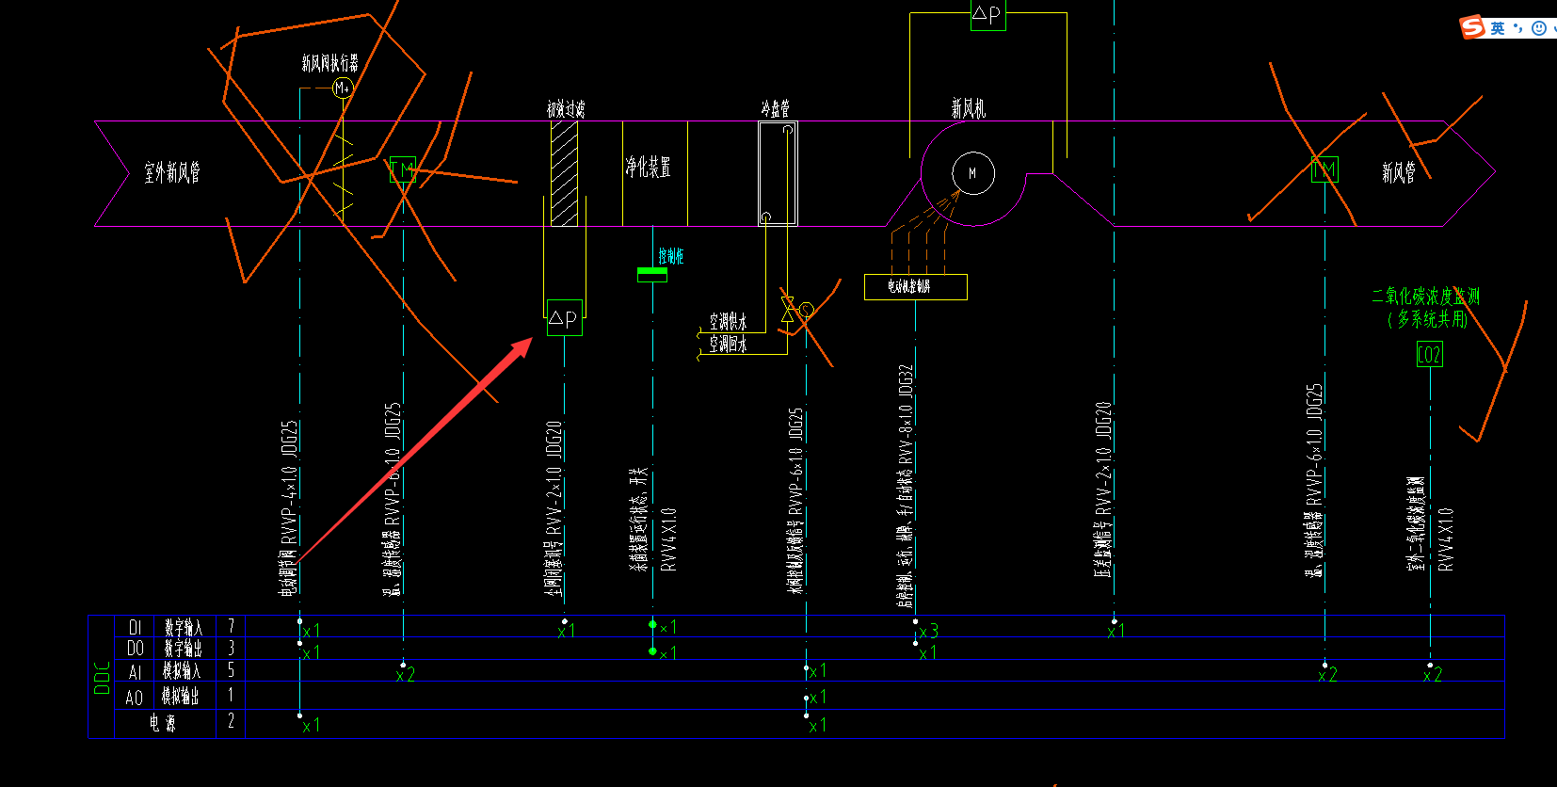Click the punctuation mode icon in Sogou bar
The height and width of the screenshot is (787, 1557).
(x=1518, y=28)
